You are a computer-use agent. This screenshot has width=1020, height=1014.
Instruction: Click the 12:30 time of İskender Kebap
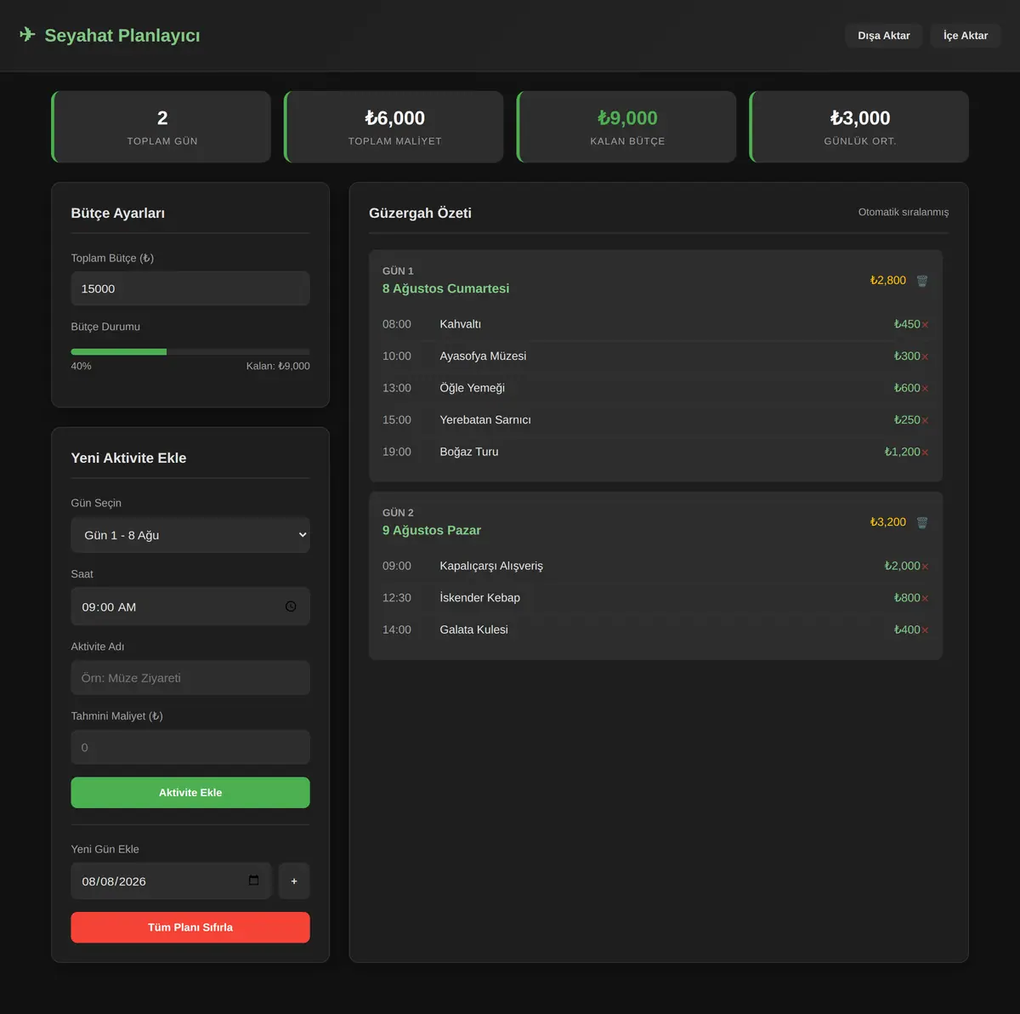tap(397, 598)
